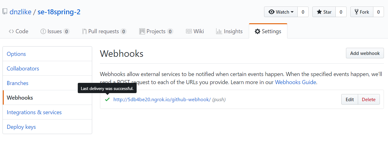
Task: Open the Projects tab
Action: [x=156, y=31]
